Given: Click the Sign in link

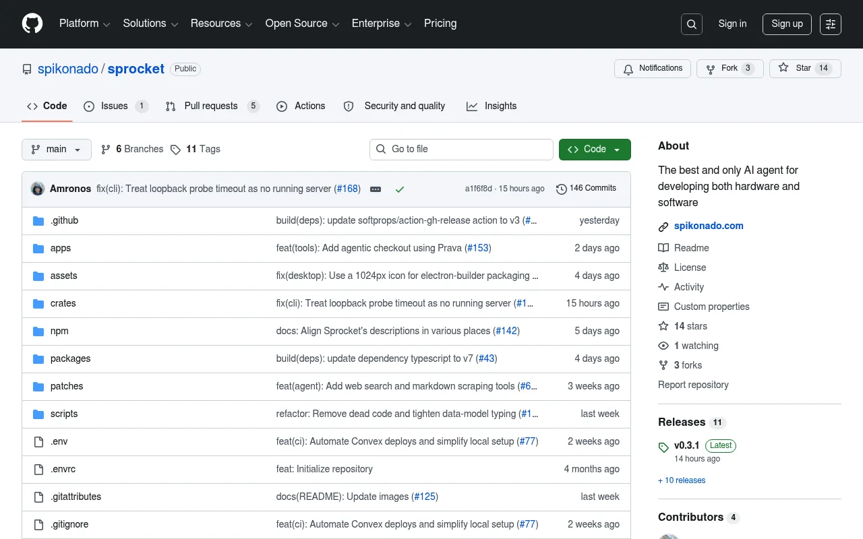Looking at the screenshot, I should (x=732, y=24).
